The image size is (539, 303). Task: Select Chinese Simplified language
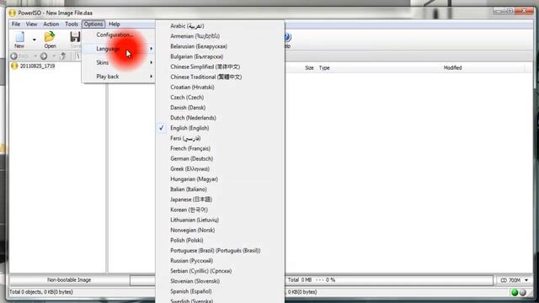tap(220, 66)
